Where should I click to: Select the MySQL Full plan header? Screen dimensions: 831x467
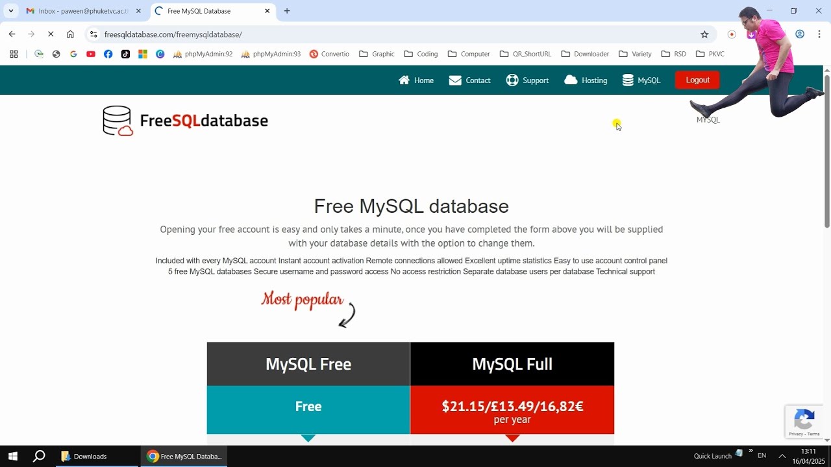pos(512,364)
